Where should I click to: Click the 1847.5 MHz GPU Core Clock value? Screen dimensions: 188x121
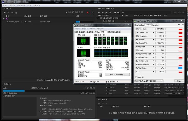160,29
